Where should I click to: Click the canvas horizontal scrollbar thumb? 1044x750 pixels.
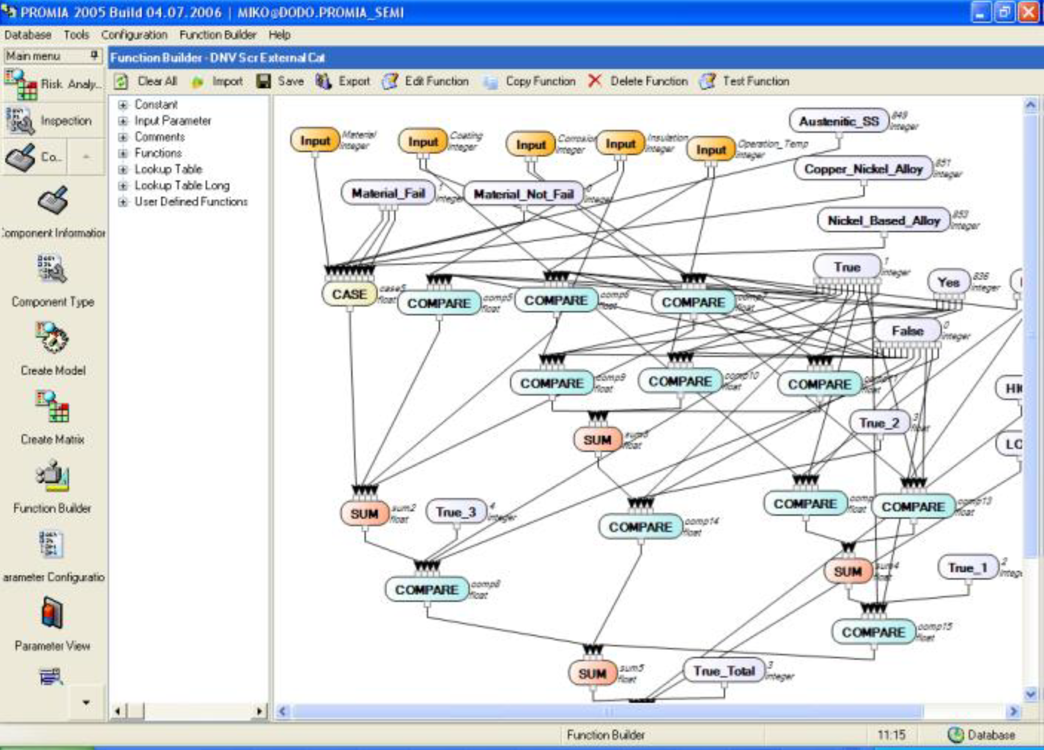(608, 712)
